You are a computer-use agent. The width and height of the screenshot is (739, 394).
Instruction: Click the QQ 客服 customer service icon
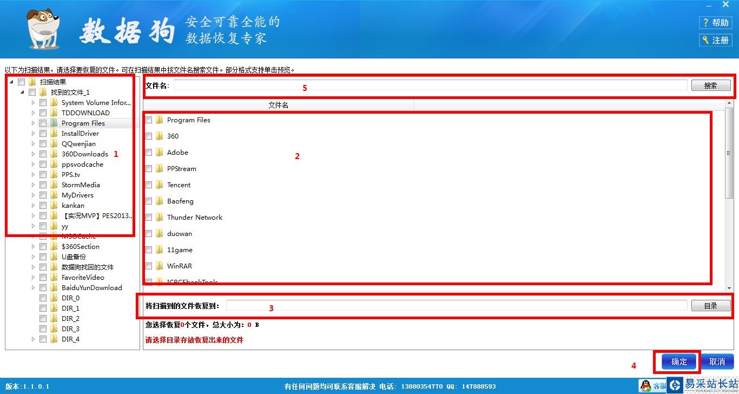click(x=645, y=386)
